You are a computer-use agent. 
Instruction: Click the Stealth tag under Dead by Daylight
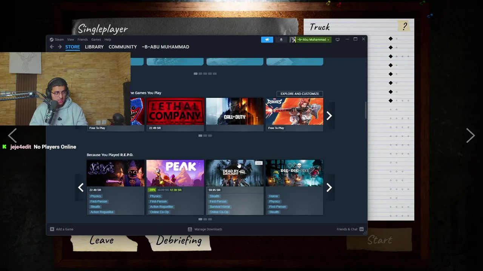214,196
